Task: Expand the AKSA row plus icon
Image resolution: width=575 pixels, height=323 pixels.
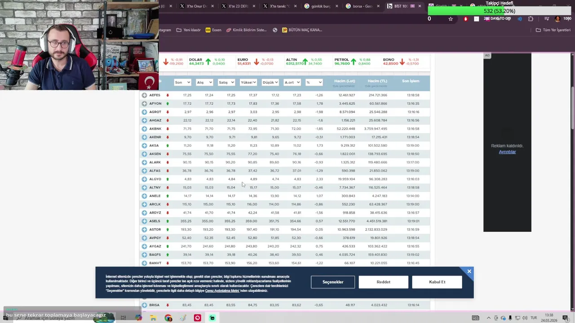Action: pyautogui.click(x=144, y=145)
